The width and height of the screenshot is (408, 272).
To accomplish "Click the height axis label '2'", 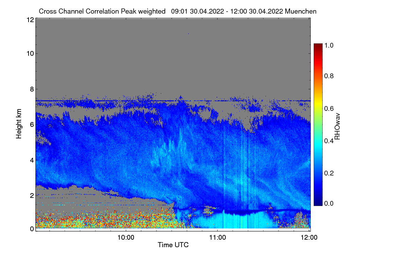I will click(x=32, y=195).
